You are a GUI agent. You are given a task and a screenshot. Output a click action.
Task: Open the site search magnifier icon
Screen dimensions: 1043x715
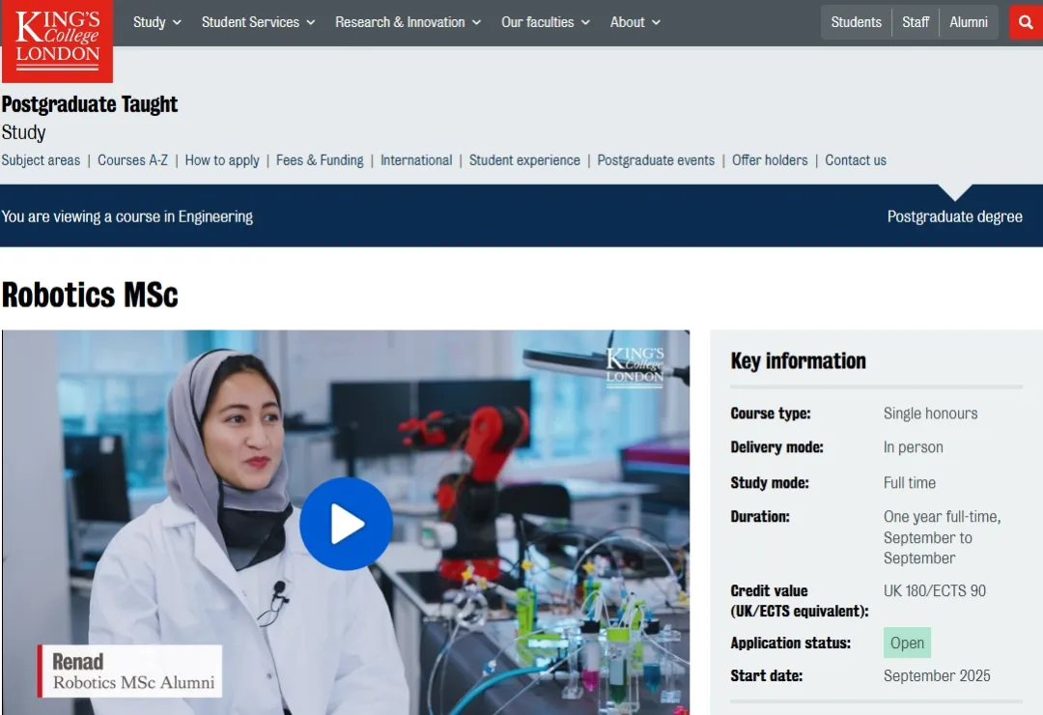tap(1026, 22)
